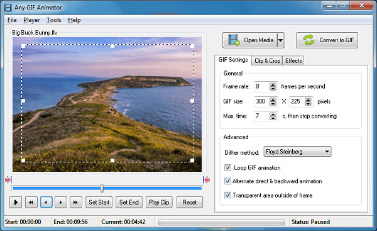Click the top-center crop handle

[x=112, y=46]
